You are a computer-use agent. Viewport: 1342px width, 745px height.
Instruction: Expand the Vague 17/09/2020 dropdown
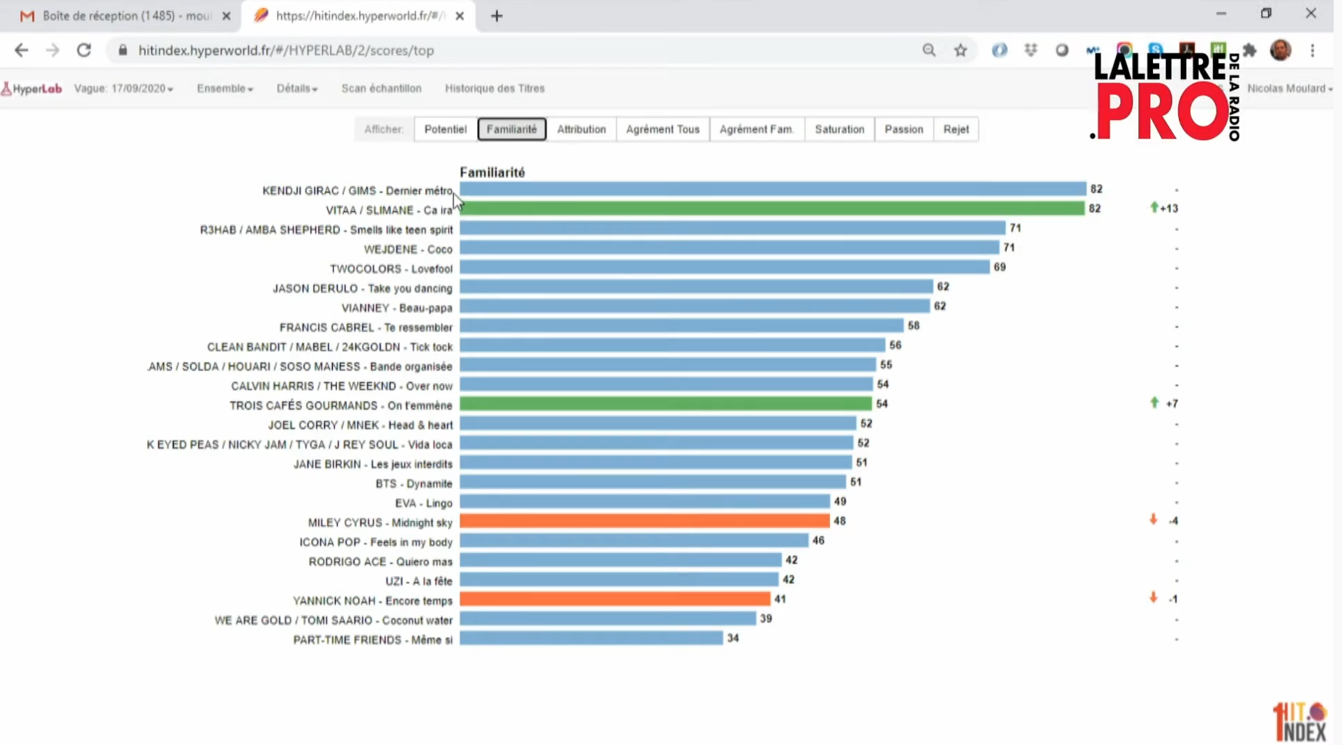point(123,89)
